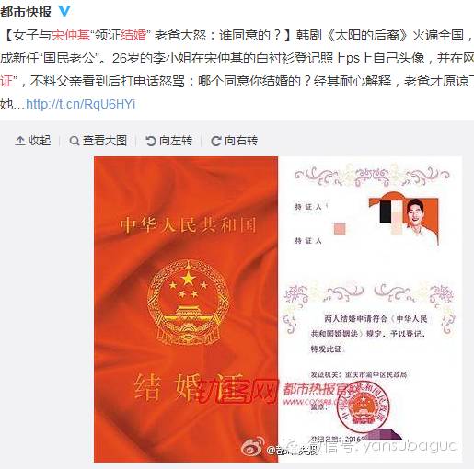Collapse the image using the 收起 text
This screenshot has width=474, height=469.
[40, 141]
